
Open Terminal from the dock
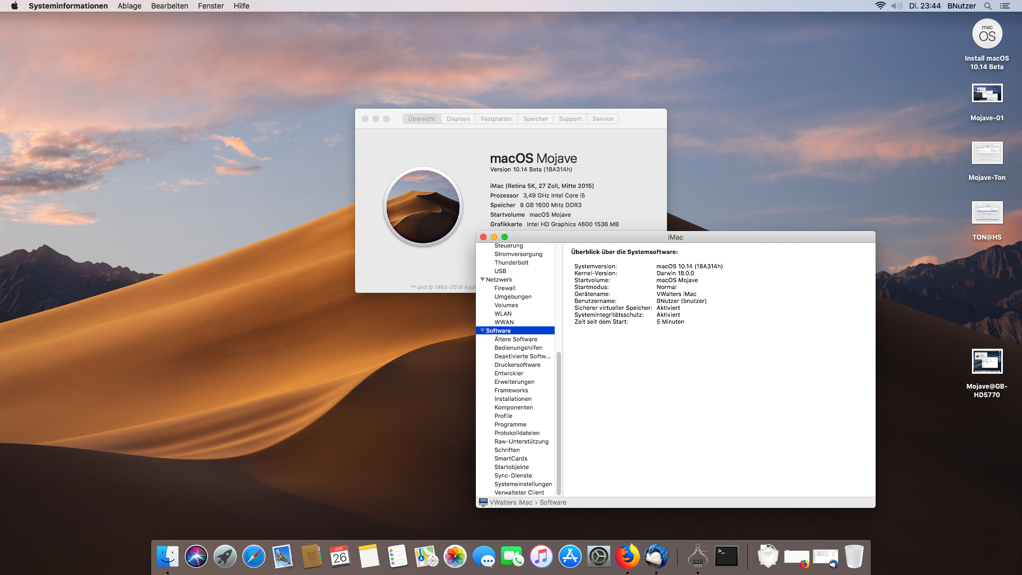pos(727,556)
